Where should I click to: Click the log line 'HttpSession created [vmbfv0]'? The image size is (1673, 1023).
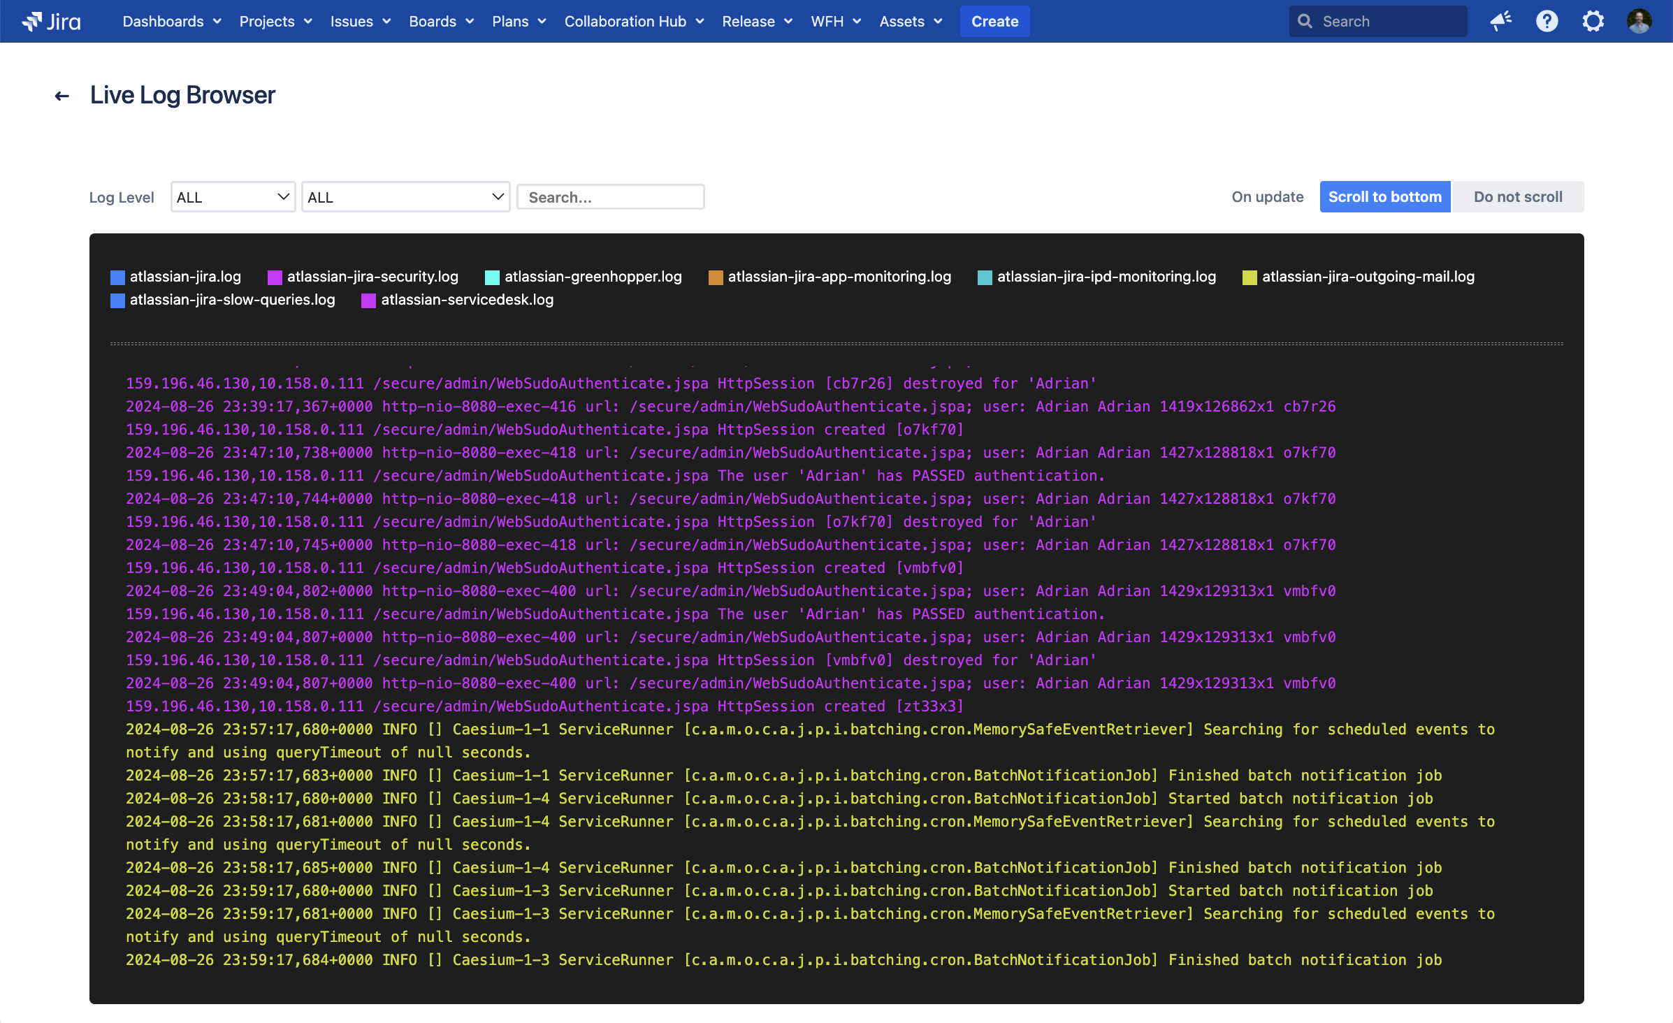coord(544,568)
